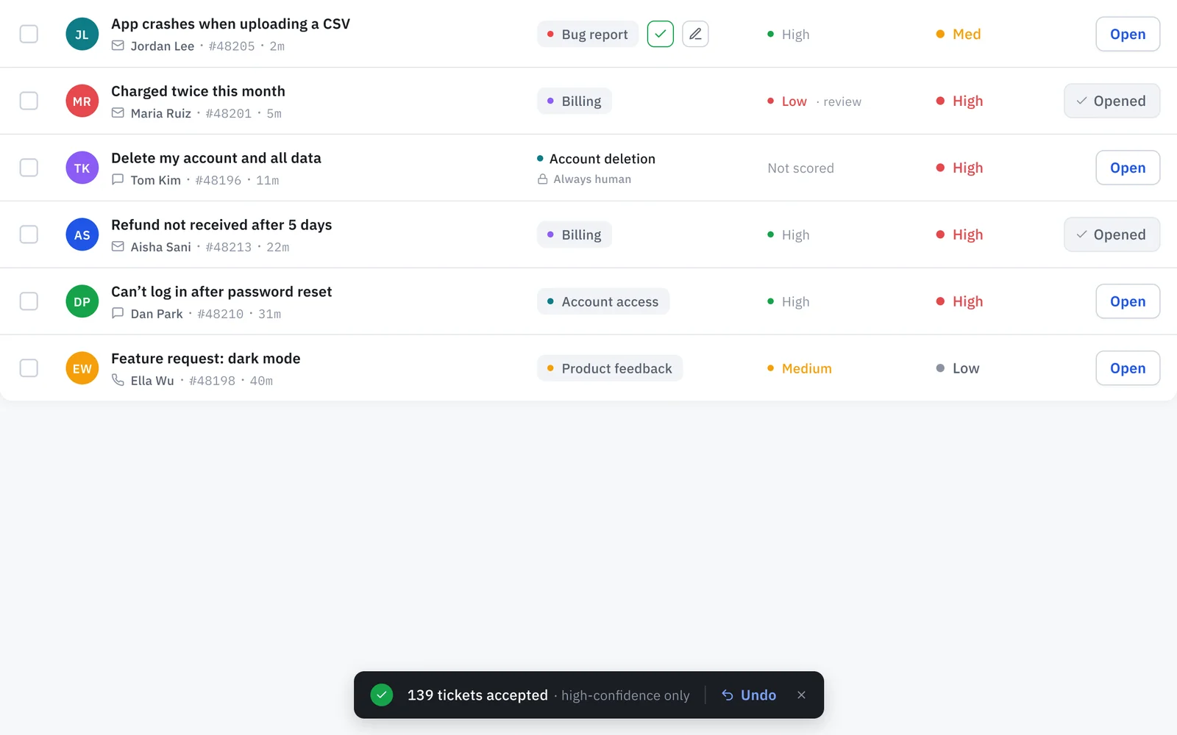The width and height of the screenshot is (1177, 735).
Task: Click 'Refund not received after 5 days' title
Action: coord(221,225)
